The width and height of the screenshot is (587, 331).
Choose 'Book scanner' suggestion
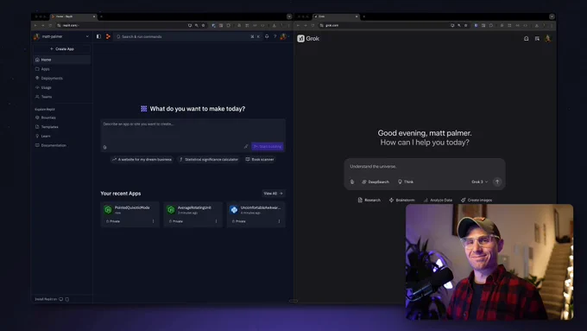(x=260, y=159)
